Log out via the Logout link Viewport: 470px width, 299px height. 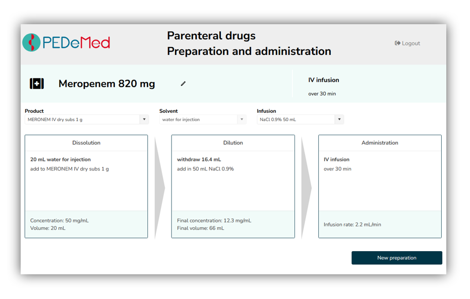pyautogui.click(x=407, y=43)
